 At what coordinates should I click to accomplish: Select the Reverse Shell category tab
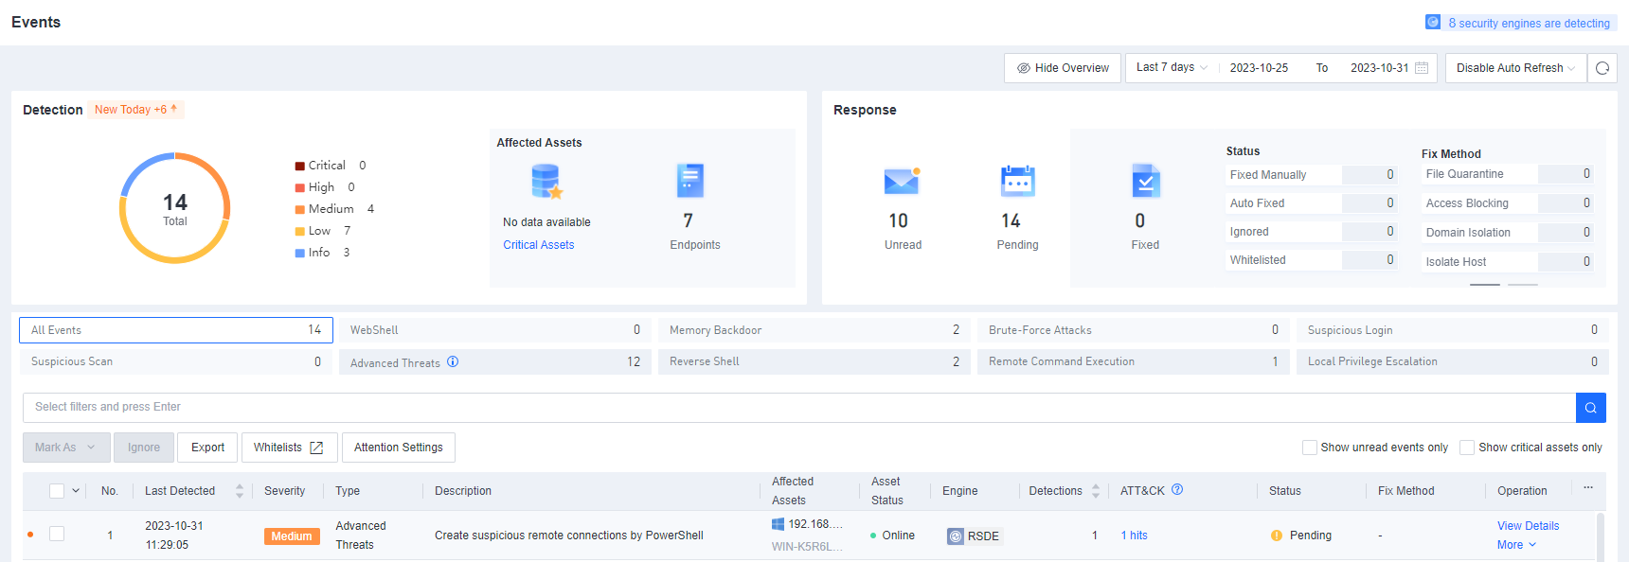pos(814,361)
